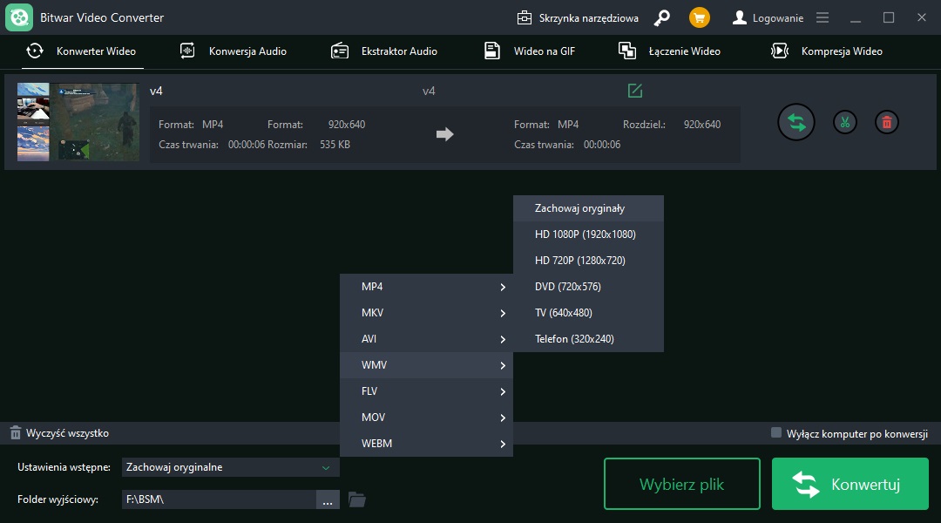Click the green edit icon beside v4
Viewport: 941px width, 523px height.
(635, 91)
